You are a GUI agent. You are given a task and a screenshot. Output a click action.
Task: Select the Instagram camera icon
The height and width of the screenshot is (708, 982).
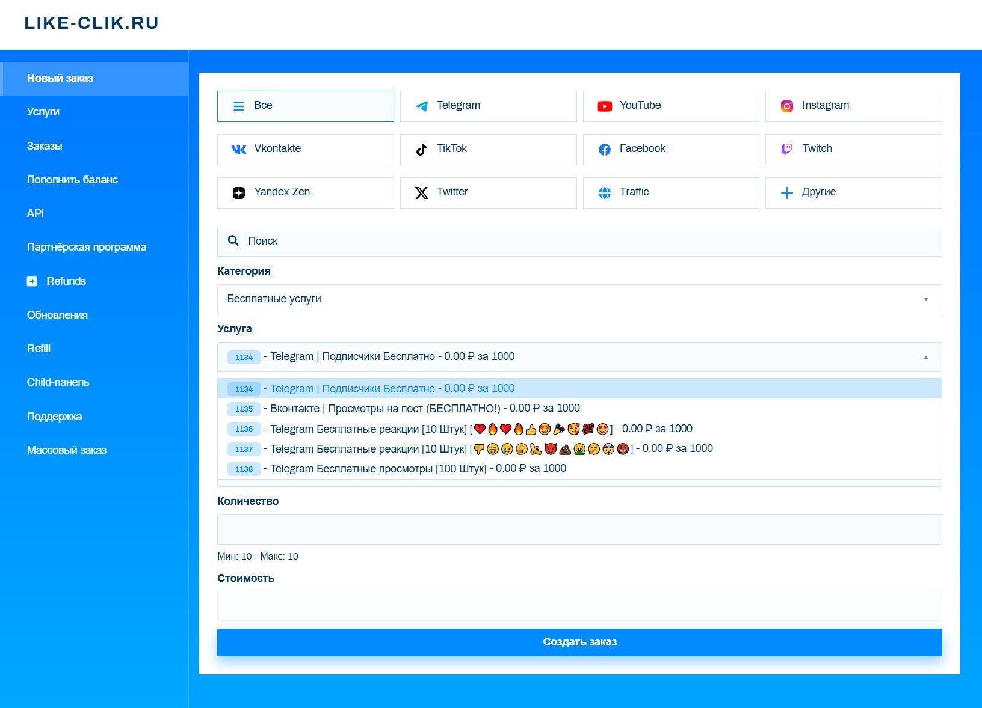[x=786, y=106]
